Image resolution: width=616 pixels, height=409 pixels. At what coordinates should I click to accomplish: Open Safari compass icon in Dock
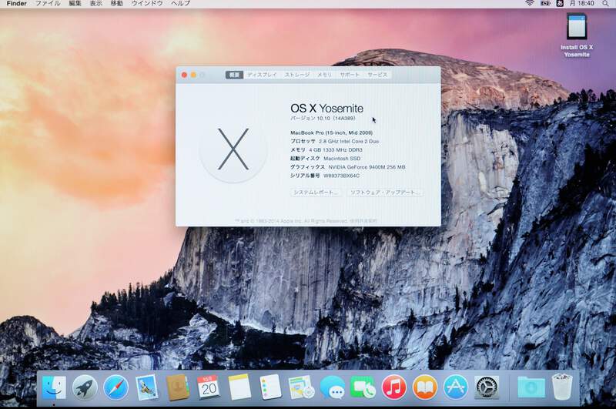(115, 387)
